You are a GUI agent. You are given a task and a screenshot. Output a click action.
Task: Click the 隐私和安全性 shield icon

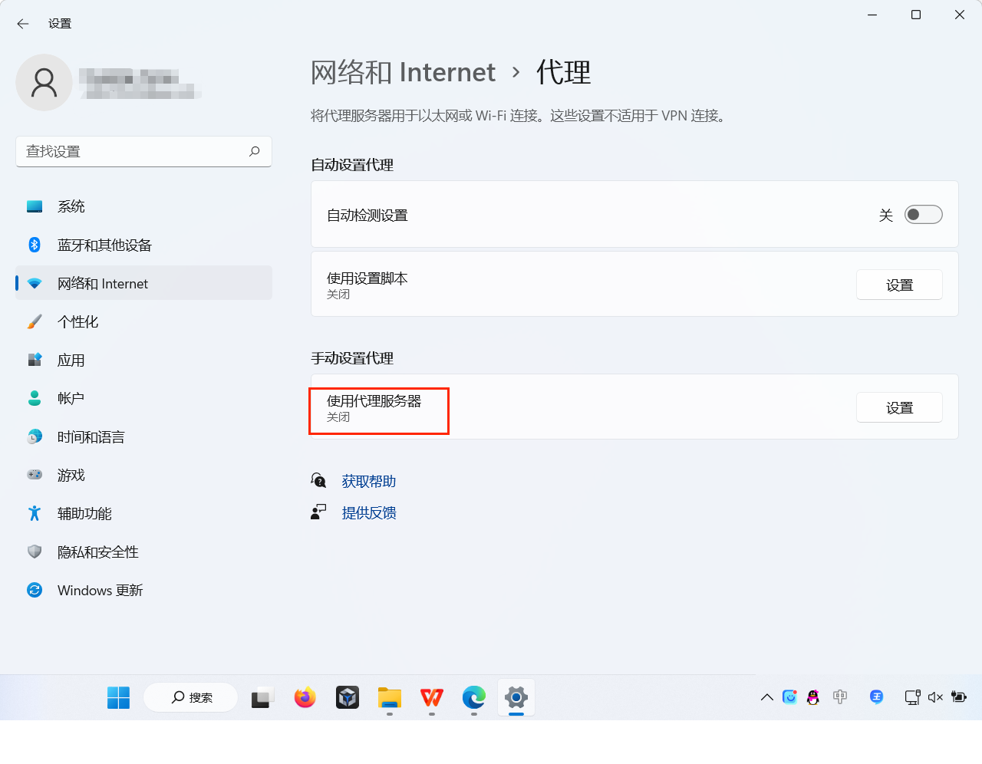35,552
